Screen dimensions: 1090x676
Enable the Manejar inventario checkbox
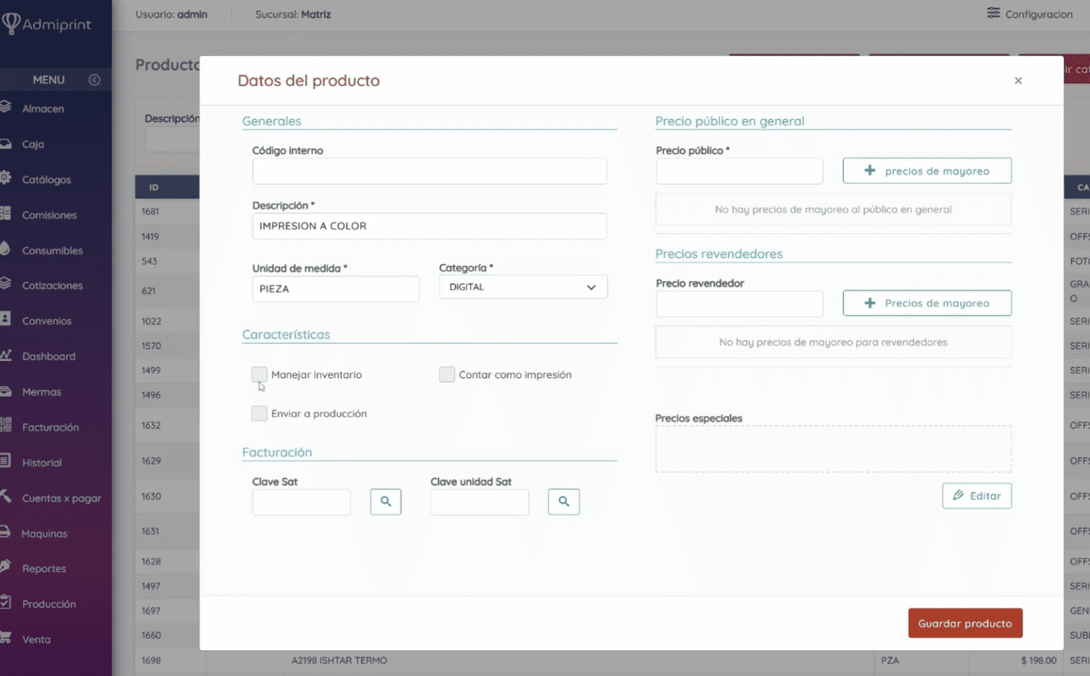259,375
